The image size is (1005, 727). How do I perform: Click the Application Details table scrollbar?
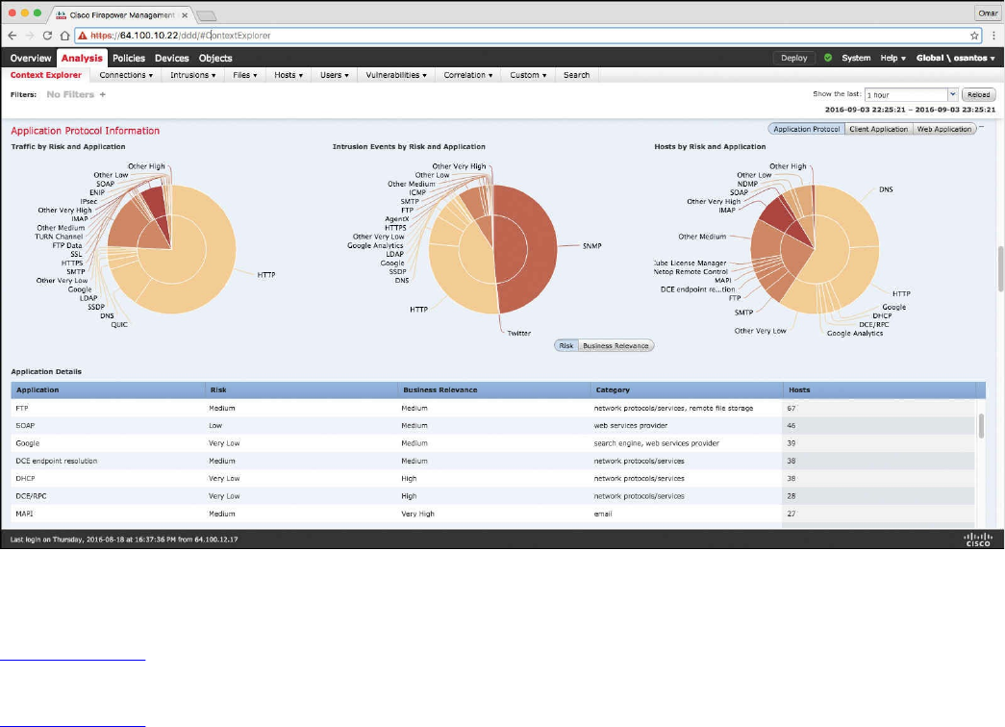click(x=981, y=426)
